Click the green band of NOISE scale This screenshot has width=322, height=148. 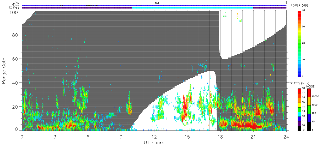[x=309, y=109]
